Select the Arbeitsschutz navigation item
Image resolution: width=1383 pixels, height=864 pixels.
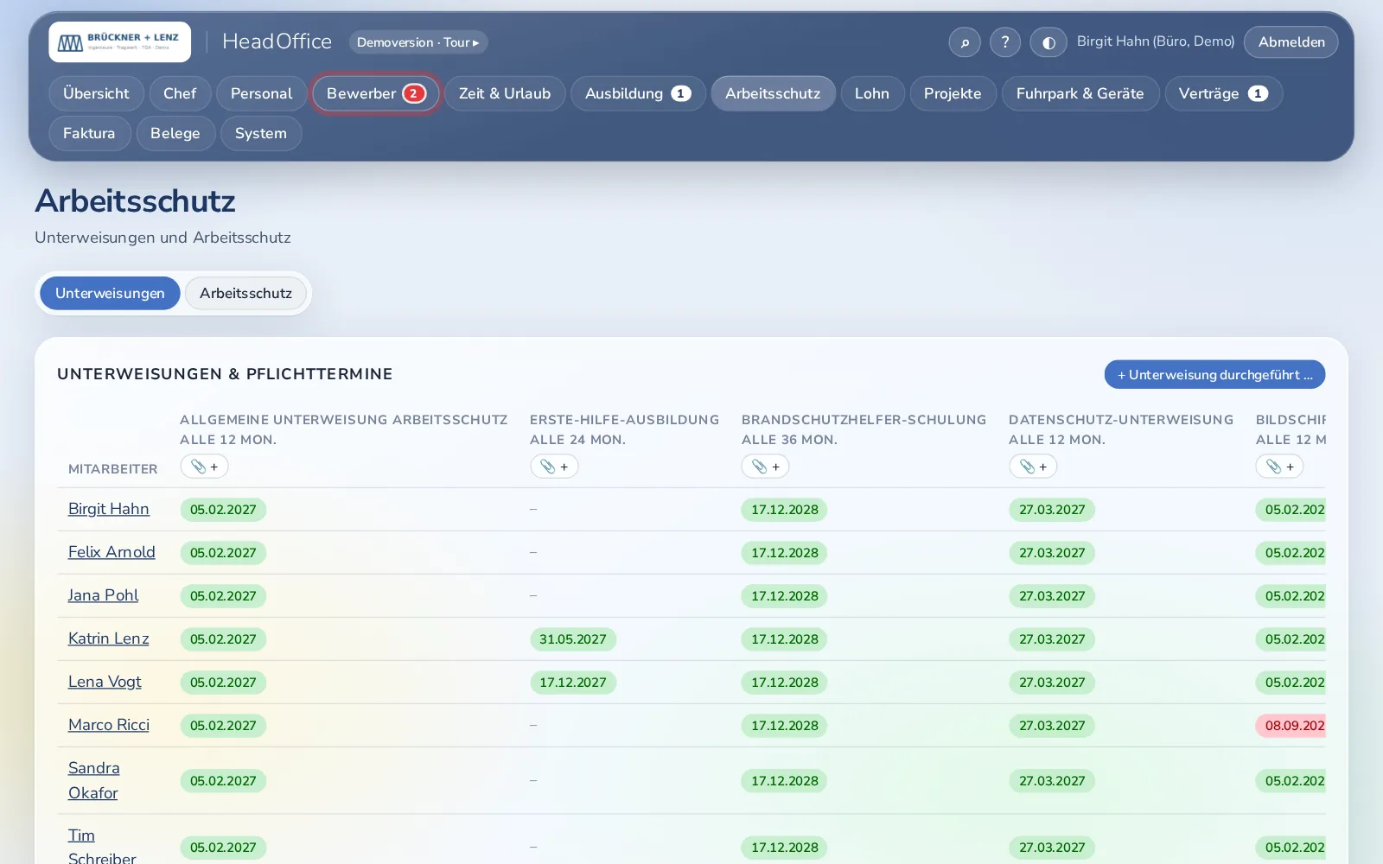tap(773, 93)
